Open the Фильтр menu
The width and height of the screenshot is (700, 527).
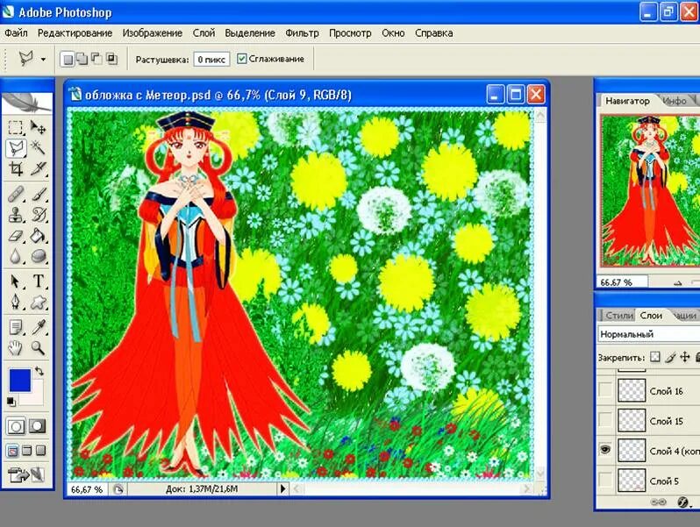click(303, 33)
